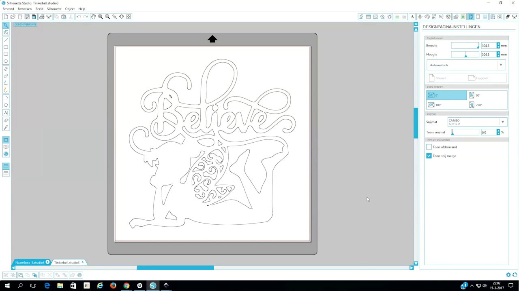Viewport: 519px width, 291px height.
Task: Pick the Draw a Line tool
Action: point(6,40)
